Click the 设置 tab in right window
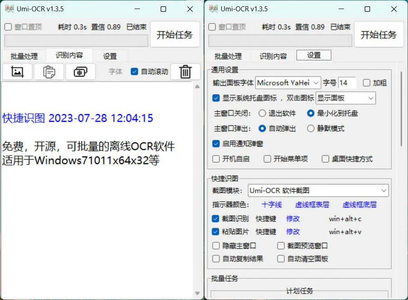 [314, 55]
